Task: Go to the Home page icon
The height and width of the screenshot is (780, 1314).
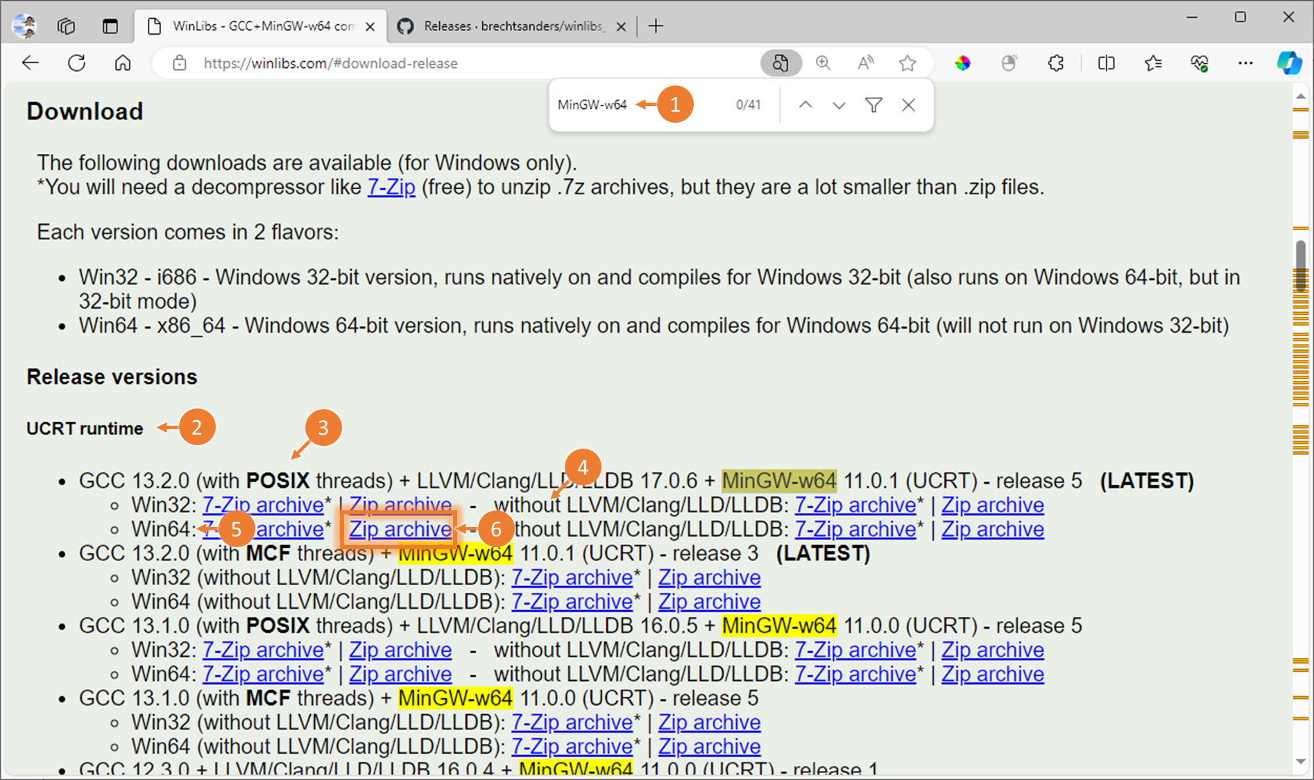Action: click(123, 63)
